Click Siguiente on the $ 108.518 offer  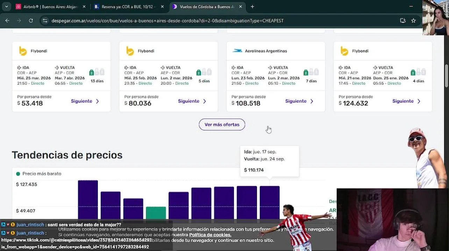300,101
